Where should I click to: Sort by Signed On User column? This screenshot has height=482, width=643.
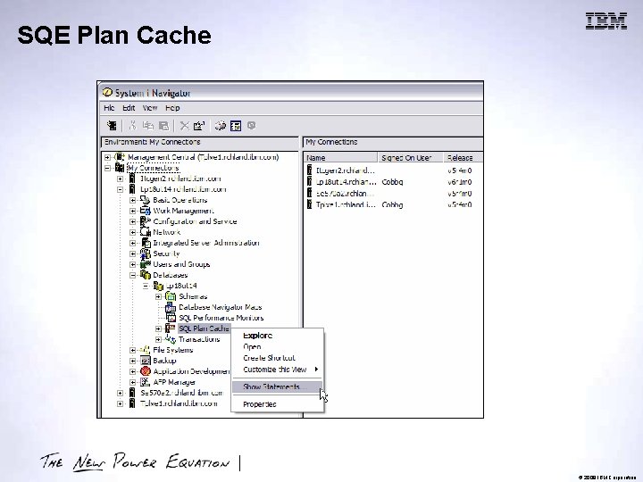410,158
